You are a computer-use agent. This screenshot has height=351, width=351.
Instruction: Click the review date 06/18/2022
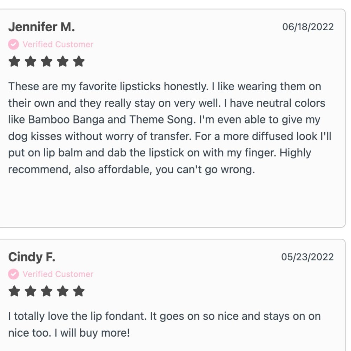pos(308,27)
